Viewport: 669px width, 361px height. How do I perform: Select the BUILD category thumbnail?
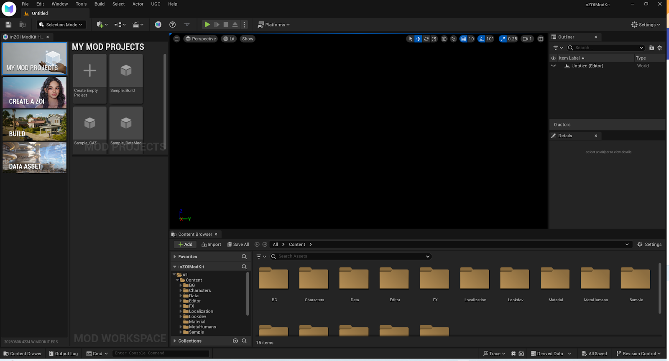pos(35,125)
